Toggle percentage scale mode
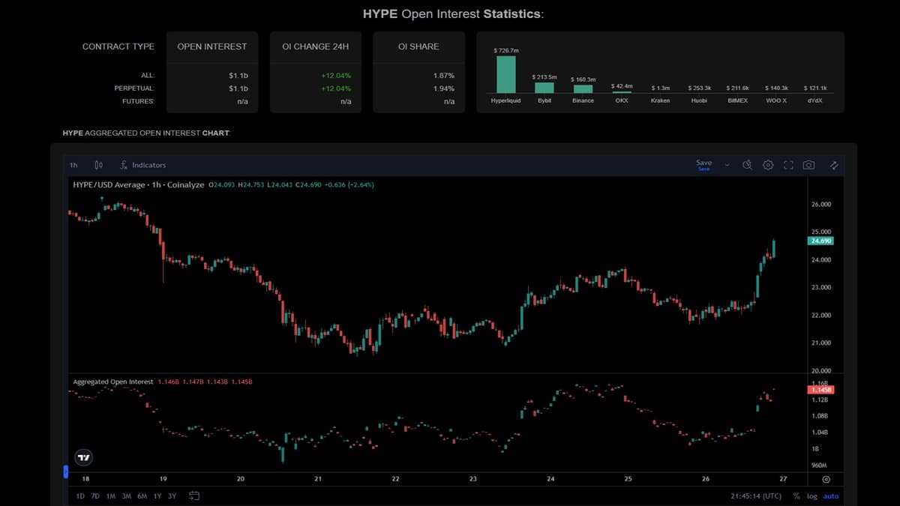This screenshot has height=506, width=900. pyautogui.click(x=796, y=496)
